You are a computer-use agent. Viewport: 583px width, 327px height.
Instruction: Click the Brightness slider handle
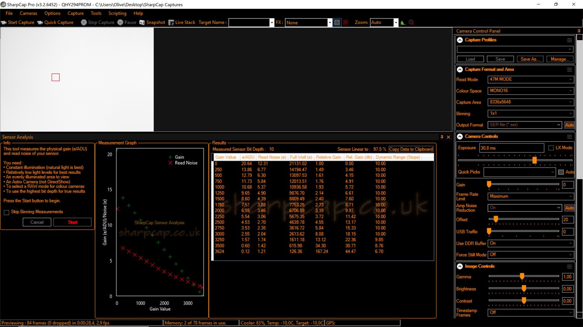pyautogui.click(x=524, y=289)
